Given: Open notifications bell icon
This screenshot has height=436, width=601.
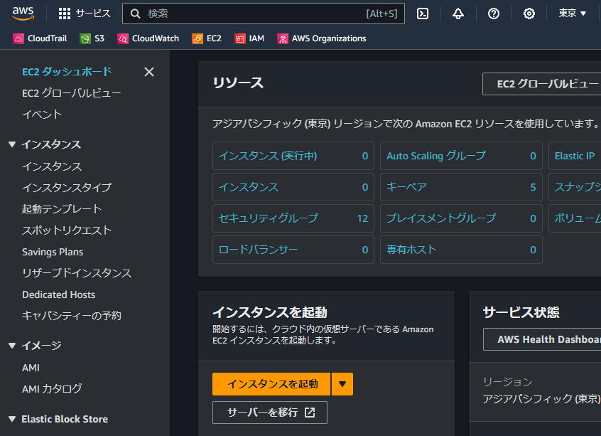Looking at the screenshot, I should tap(458, 14).
